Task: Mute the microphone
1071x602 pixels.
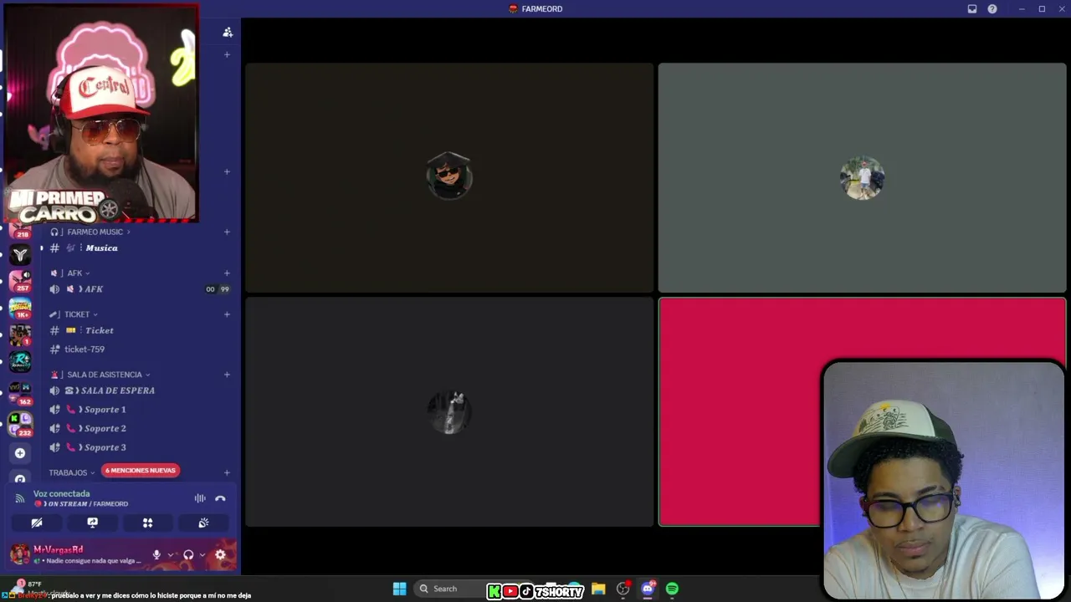Action: pyautogui.click(x=156, y=554)
